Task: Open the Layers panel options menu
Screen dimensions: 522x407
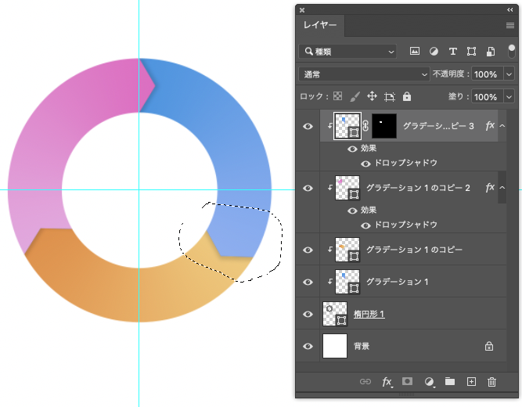Action: (x=510, y=25)
